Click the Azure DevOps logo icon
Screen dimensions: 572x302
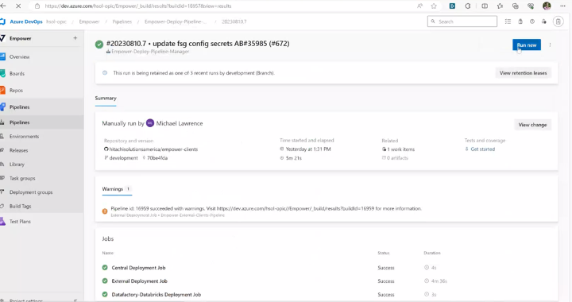click(x=2, y=21)
